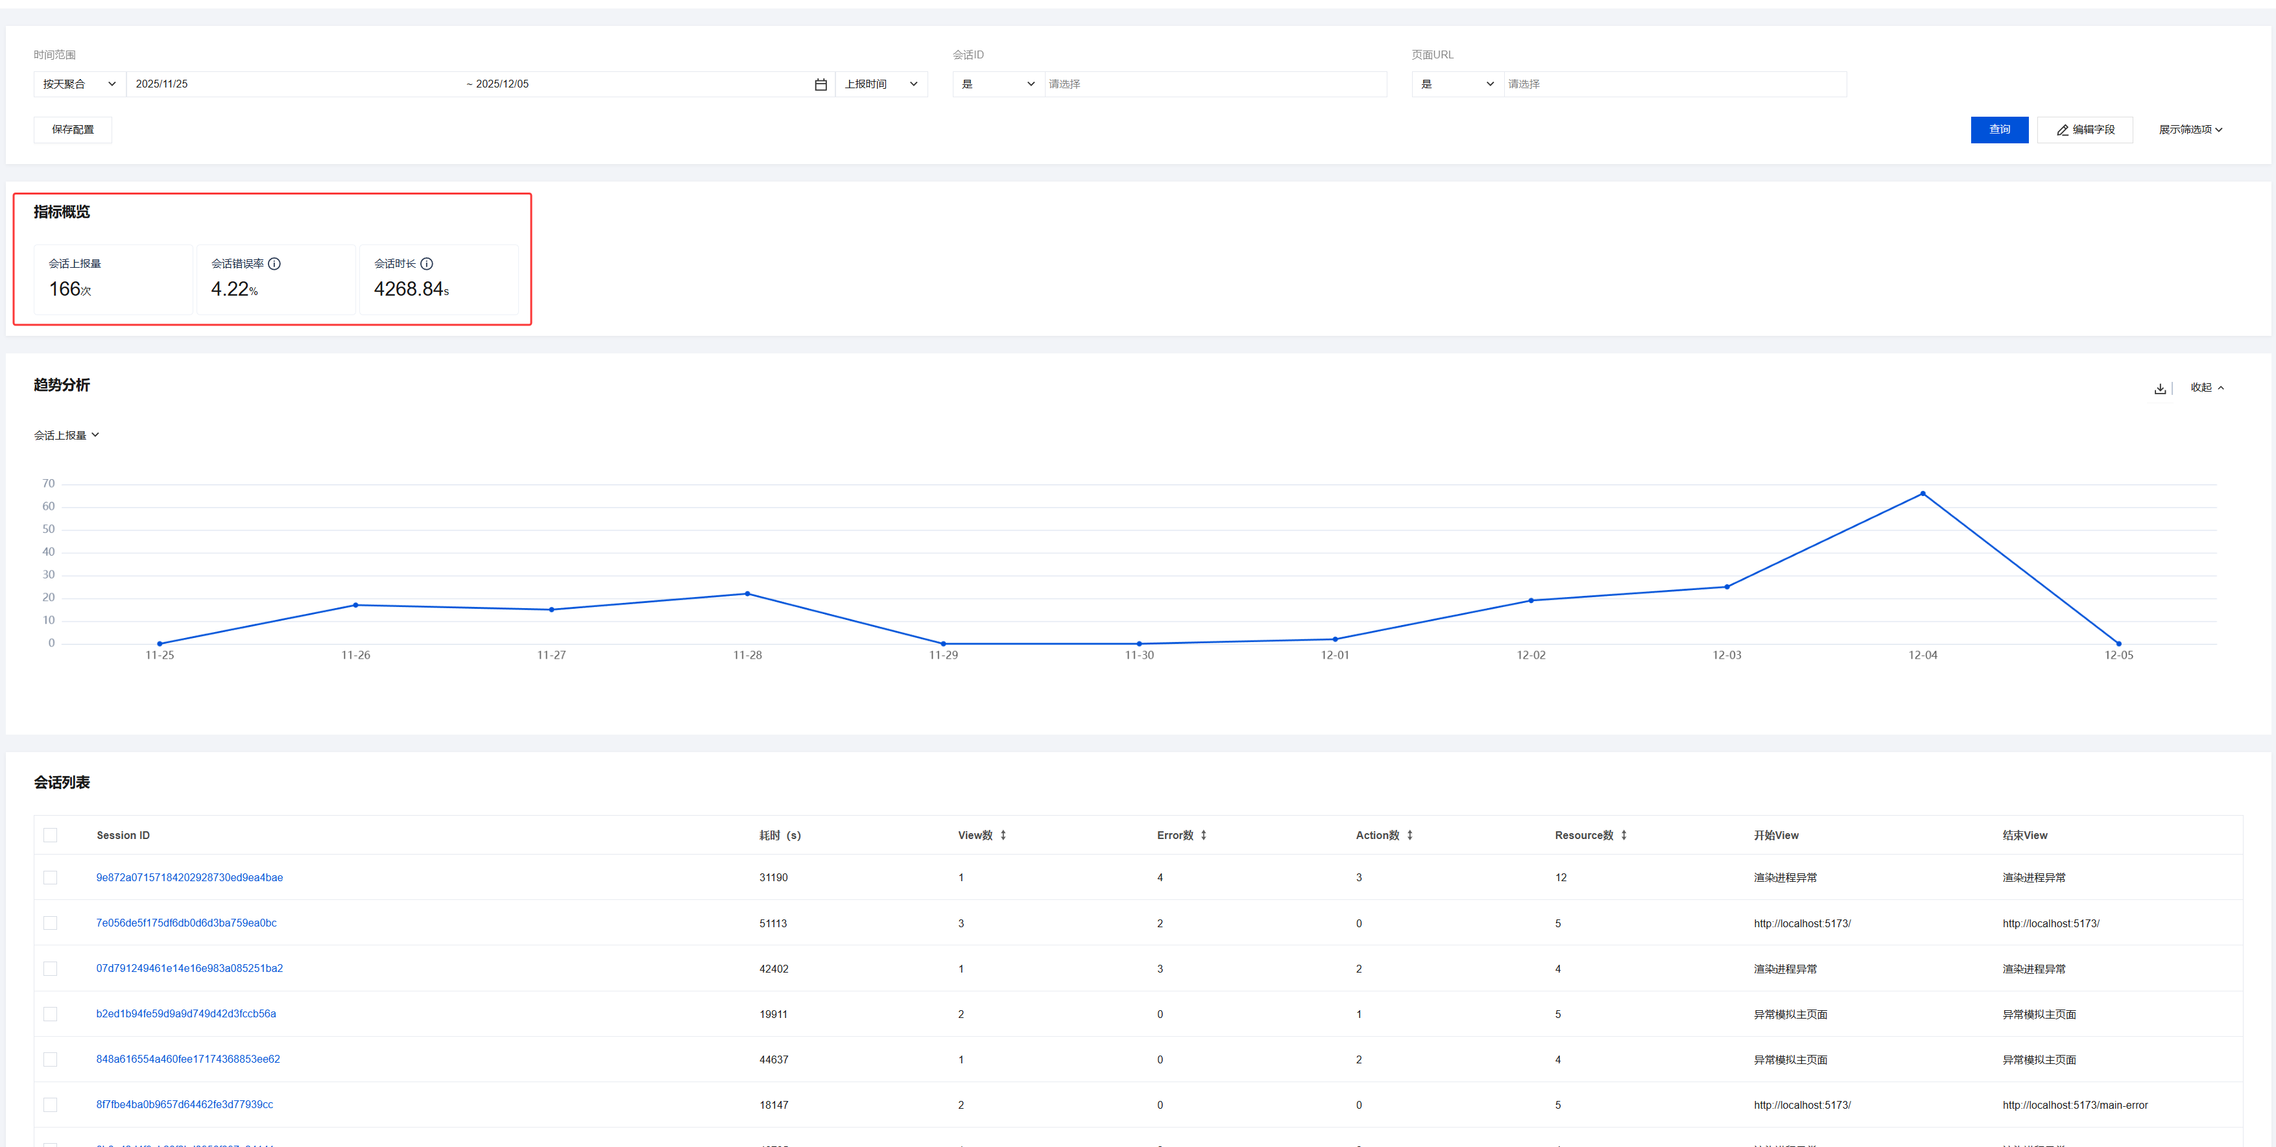
Task: Open the 展示筛选项 menu
Action: point(2190,130)
